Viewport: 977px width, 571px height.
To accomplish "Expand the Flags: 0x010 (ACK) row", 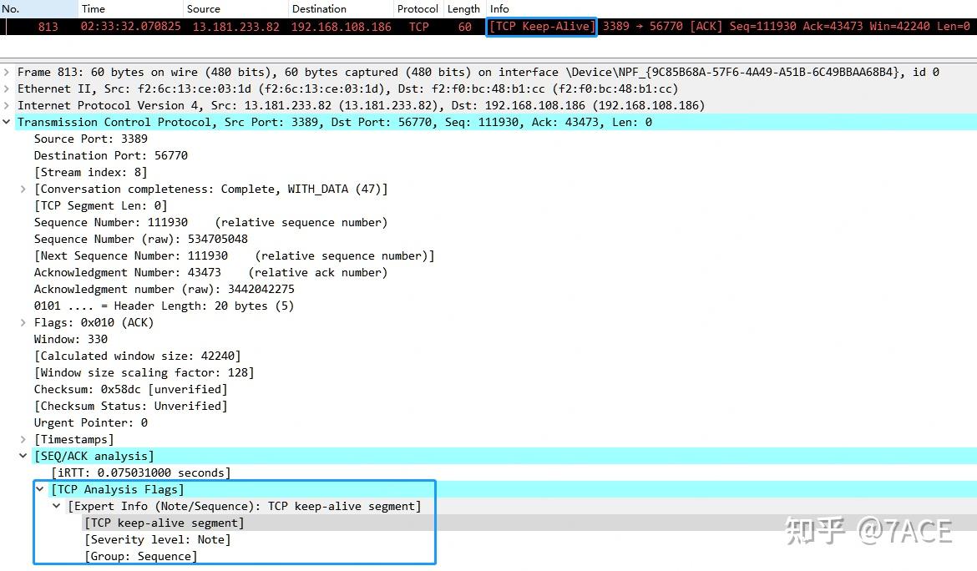I will tap(23, 322).
